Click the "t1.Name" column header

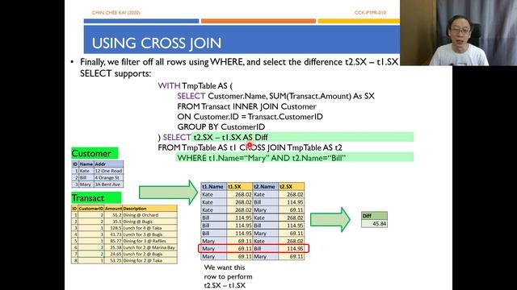(x=213, y=186)
